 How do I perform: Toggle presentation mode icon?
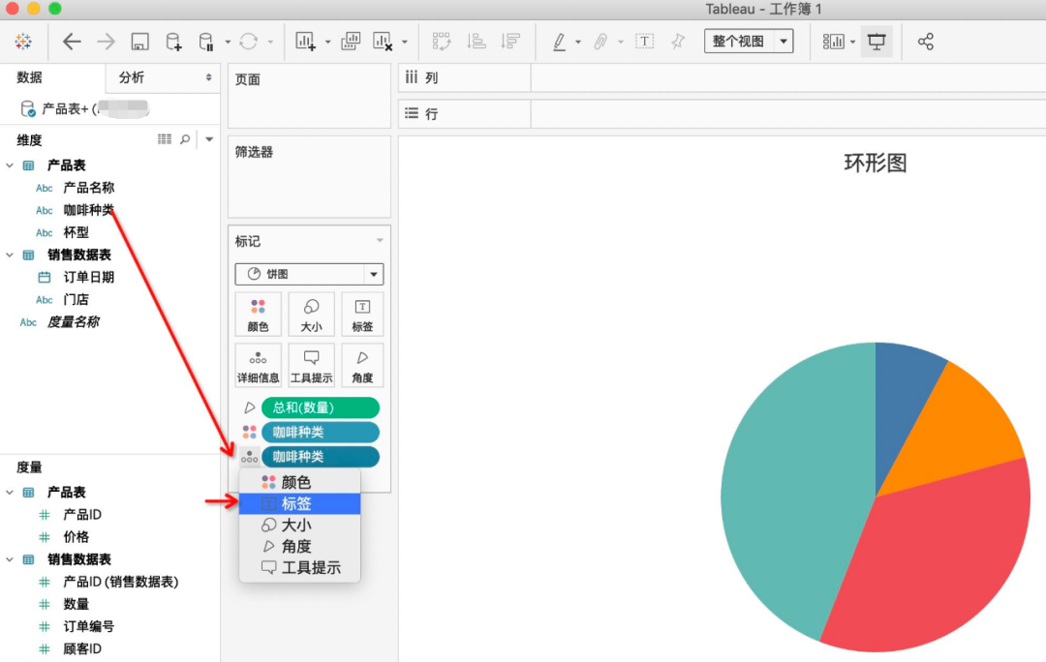(x=877, y=42)
